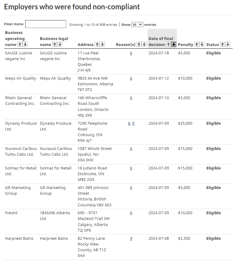Open the Show entries count dropdown

tap(137, 25)
